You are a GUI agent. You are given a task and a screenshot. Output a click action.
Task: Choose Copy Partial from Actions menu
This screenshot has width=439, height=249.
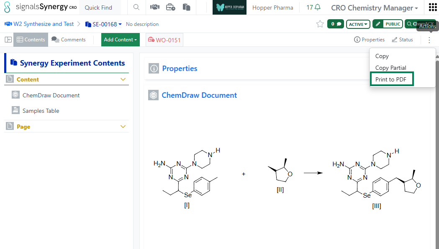390,68
